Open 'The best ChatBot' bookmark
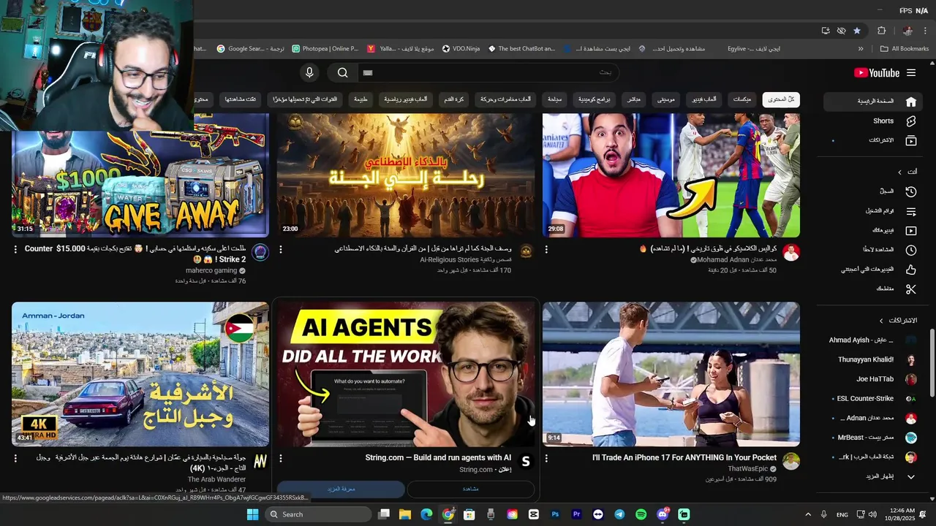936x526 pixels. tap(521, 49)
